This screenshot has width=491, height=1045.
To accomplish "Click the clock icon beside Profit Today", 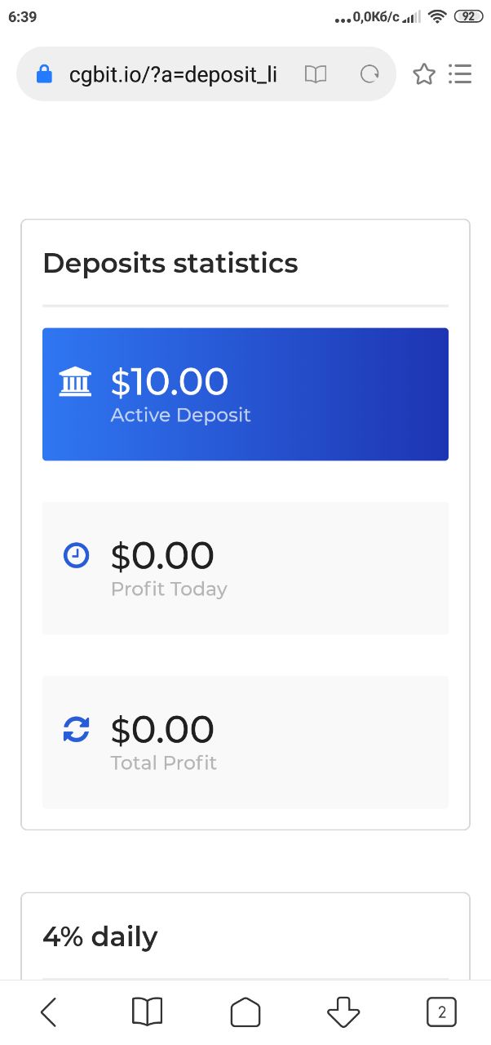I will pyautogui.click(x=76, y=556).
